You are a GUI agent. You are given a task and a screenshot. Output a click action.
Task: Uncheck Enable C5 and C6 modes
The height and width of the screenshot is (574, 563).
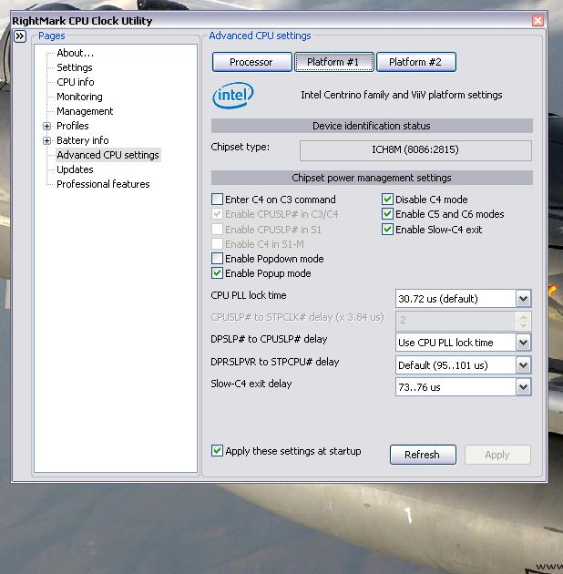pyautogui.click(x=387, y=214)
